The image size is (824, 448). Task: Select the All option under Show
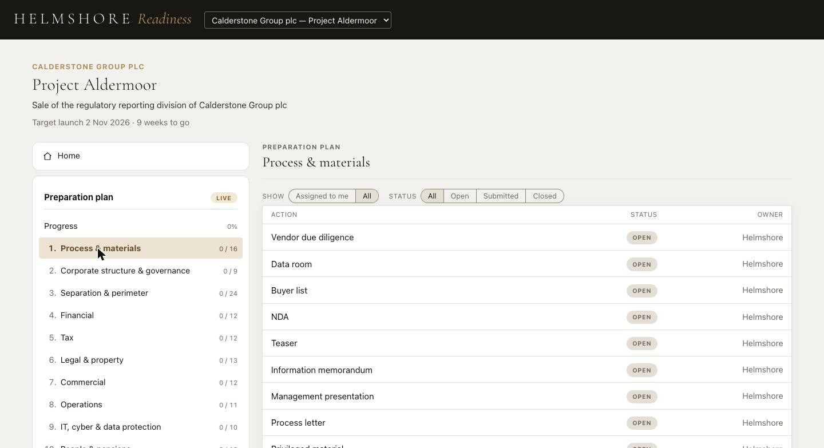[367, 196]
